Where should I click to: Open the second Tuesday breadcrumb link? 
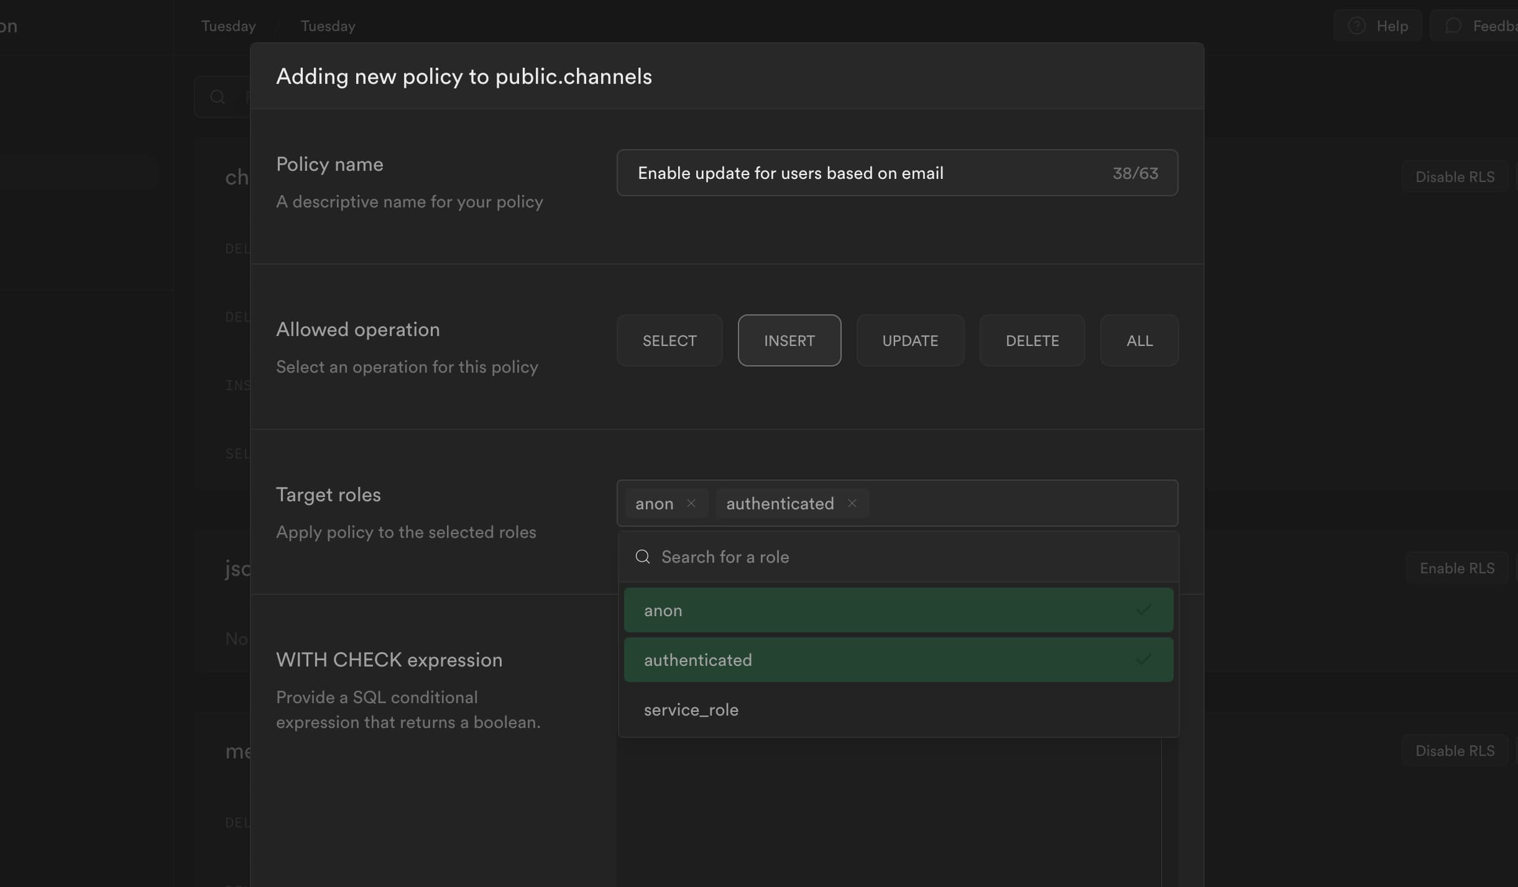328,26
